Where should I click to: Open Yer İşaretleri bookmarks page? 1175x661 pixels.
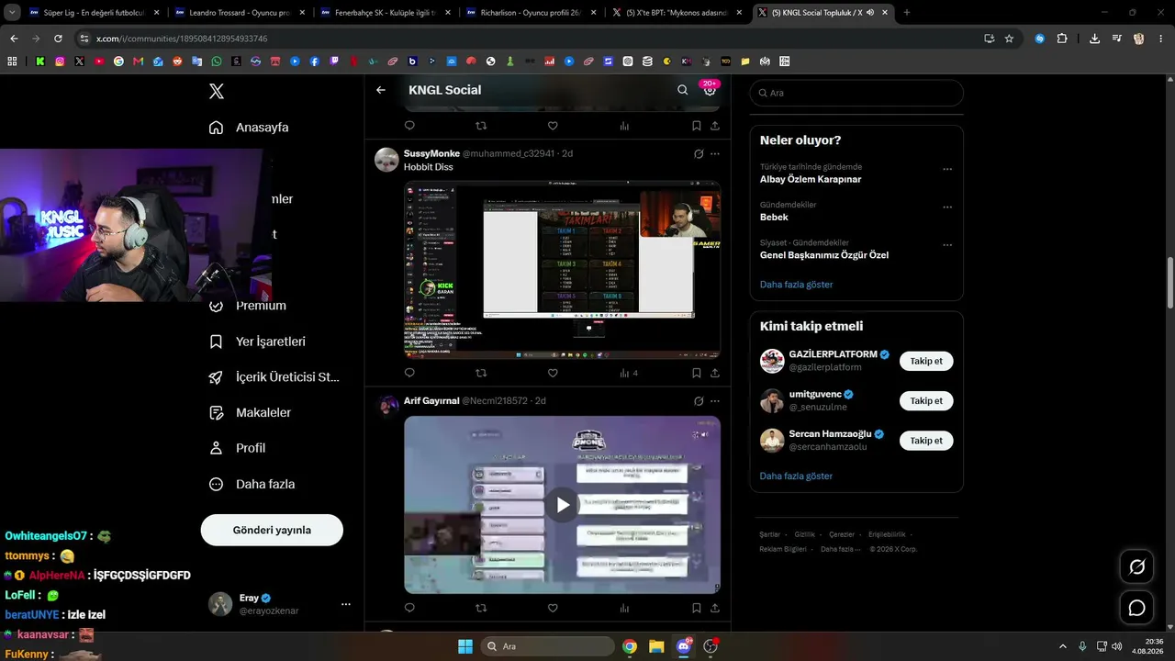[x=257, y=342]
